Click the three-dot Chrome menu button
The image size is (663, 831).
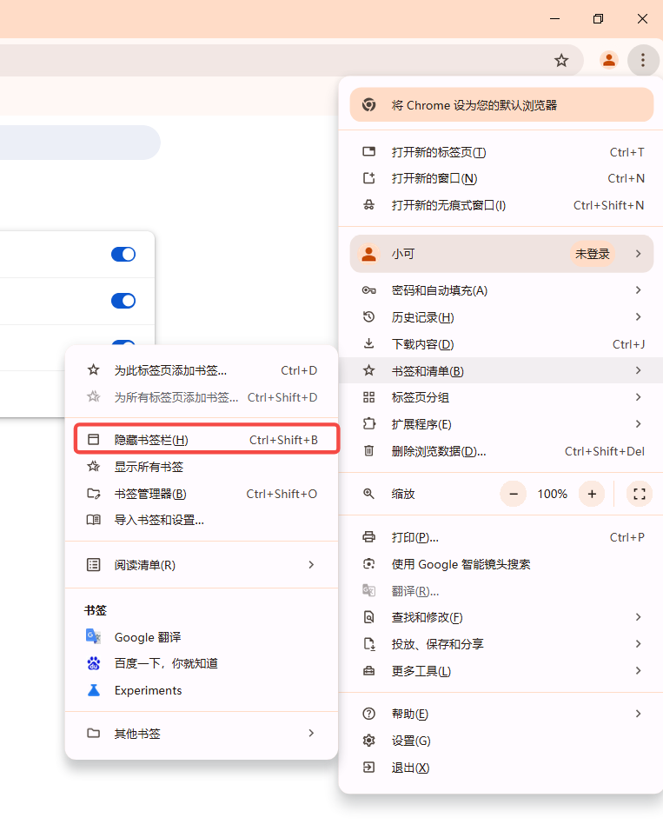[x=643, y=61]
